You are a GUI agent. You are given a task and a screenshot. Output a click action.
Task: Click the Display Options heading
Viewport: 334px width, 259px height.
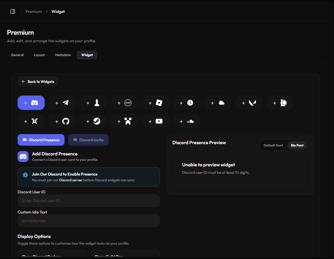(x=34, y=237)
